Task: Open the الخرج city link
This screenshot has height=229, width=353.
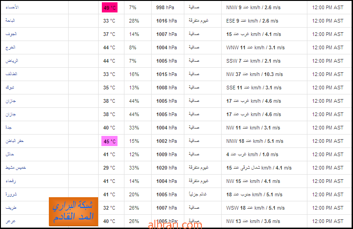Action: [x=10, y=47]
